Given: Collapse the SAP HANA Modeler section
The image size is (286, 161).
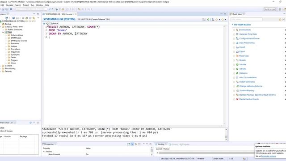Looking at the screenshot, I should [232, 25].
